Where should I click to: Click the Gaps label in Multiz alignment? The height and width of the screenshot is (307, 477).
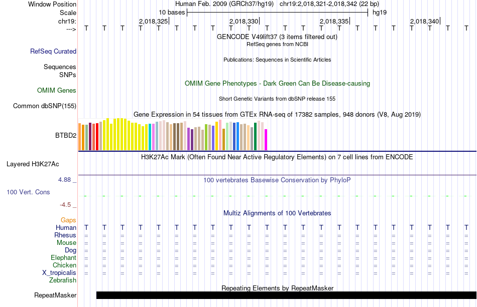coord(68,220)
